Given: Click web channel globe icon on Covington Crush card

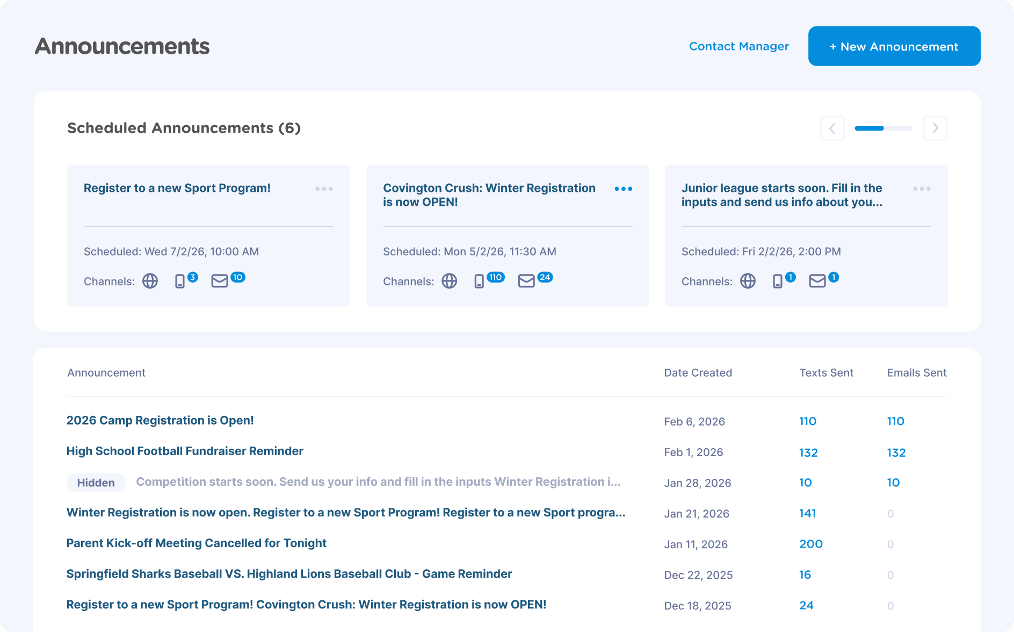Looking at the screenshot, I should [450, 281].
